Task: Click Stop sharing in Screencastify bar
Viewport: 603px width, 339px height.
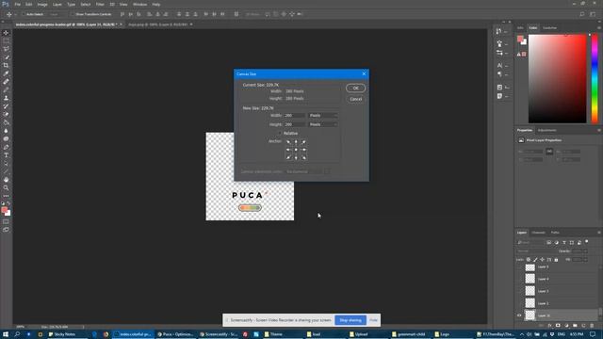Action: (350, 320)
